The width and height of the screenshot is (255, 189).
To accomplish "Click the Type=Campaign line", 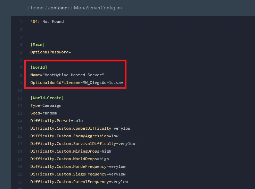I will click(46, 105).
